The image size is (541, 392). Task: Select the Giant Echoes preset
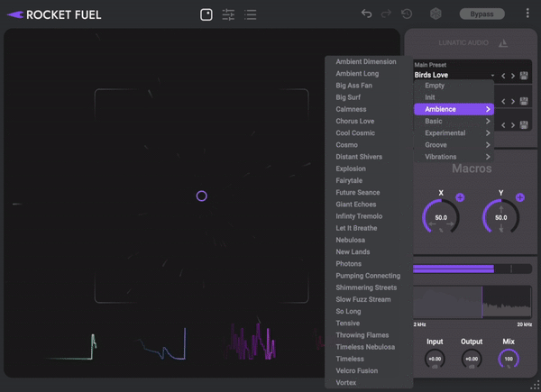click(356, 205)
